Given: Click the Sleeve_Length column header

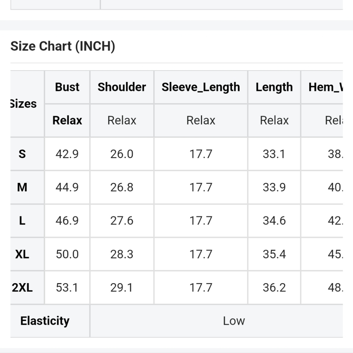Looking at the screenshot, I should (x=201, y=87).
